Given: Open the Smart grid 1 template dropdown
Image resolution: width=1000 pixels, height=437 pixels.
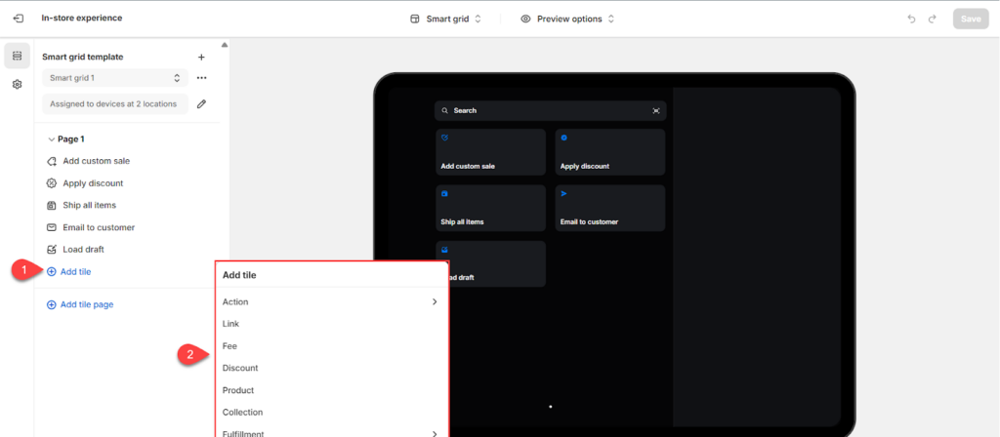Looking at the screenshot, I should (x=115, y=78).
